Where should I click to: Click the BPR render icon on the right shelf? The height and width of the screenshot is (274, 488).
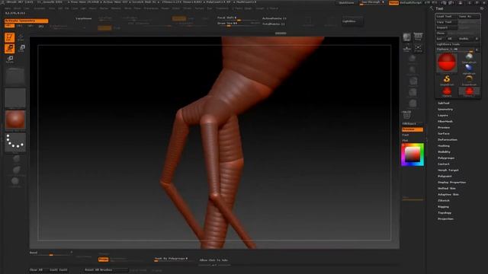pyautogui.click(x=406, y=37)
